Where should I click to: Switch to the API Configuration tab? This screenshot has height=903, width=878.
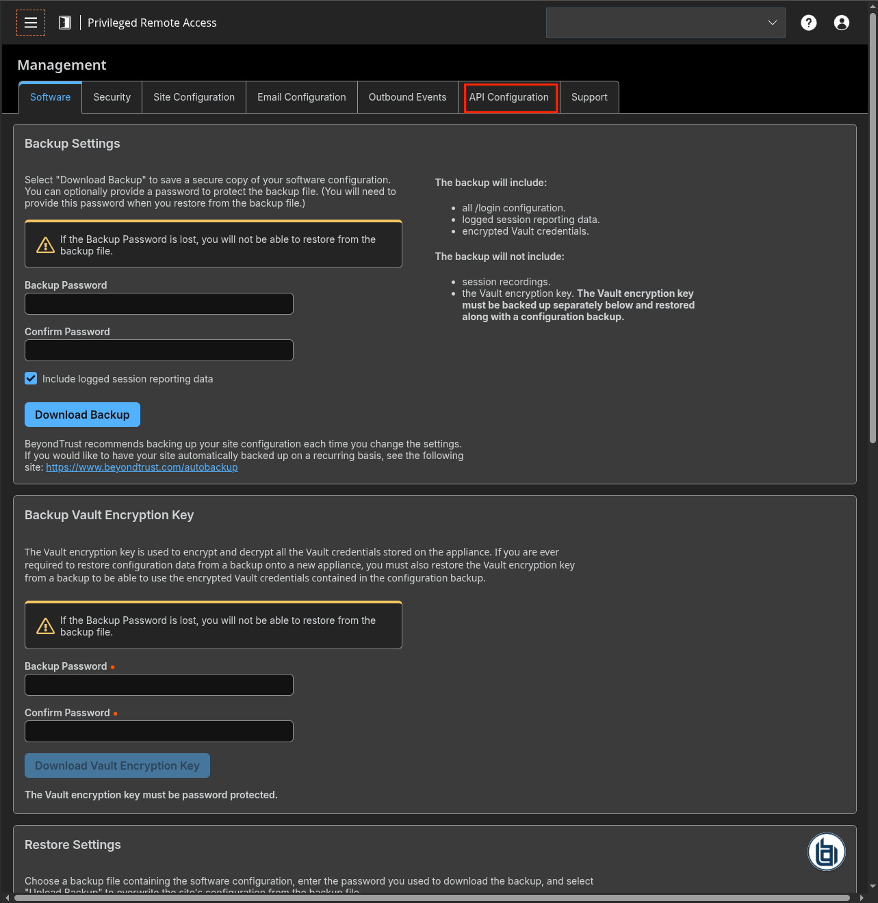tap(509, 97)
